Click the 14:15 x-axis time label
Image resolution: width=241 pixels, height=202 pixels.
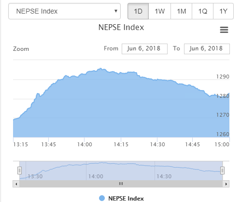(x=121, y=144)
